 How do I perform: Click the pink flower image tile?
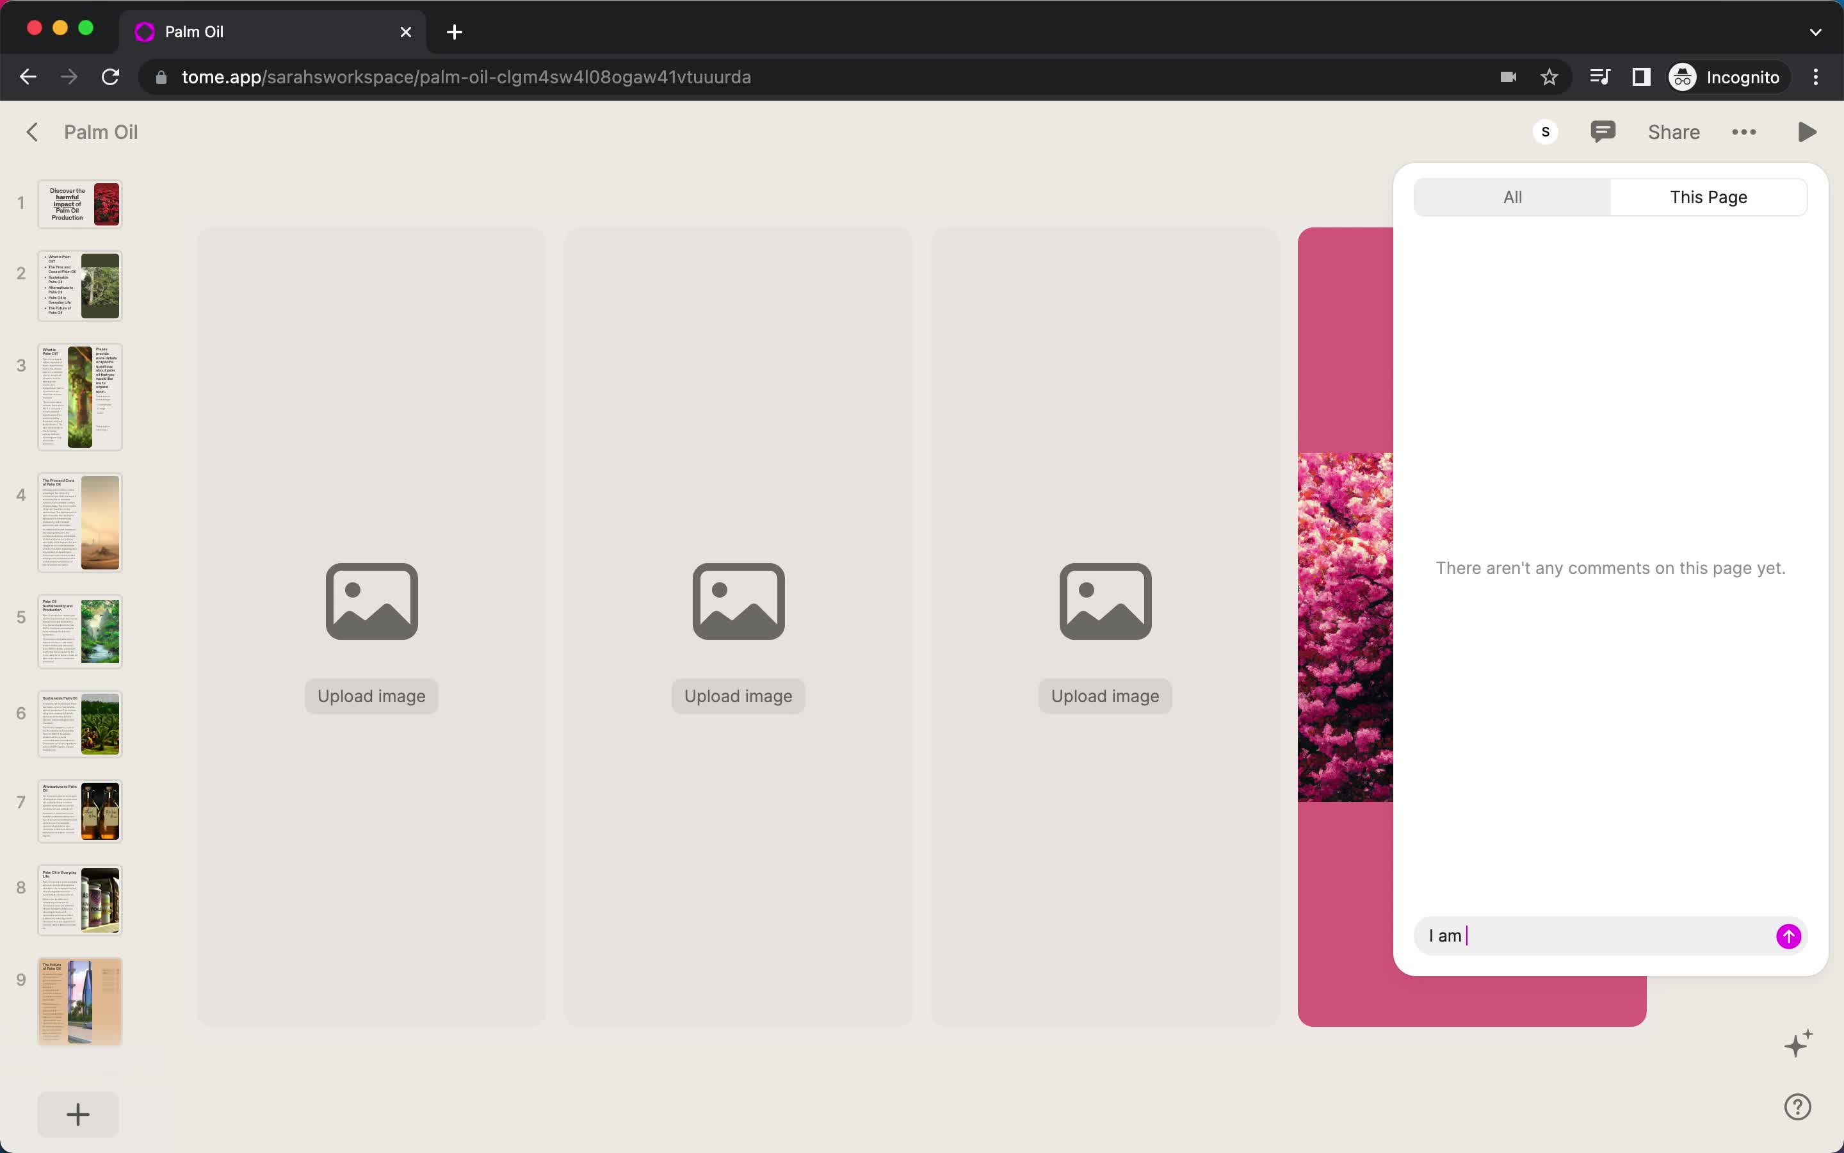point(1345,627)
